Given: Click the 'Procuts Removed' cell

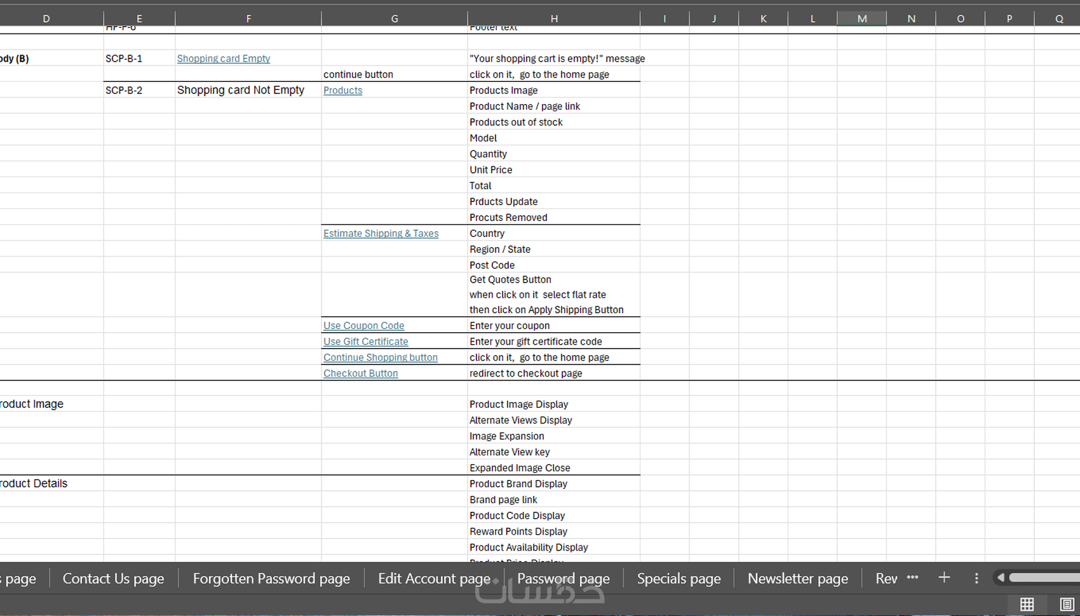Looking at the screenshot, I should (554, 217).
